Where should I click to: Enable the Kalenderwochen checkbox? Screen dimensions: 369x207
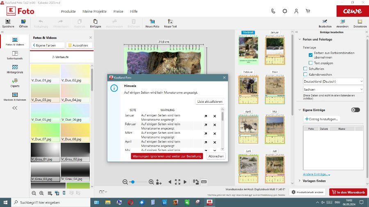click(x=305, y=74)
